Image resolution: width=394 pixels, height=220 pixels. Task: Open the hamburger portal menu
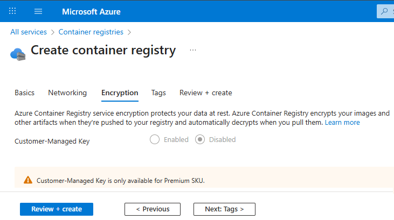coord(38,11)
